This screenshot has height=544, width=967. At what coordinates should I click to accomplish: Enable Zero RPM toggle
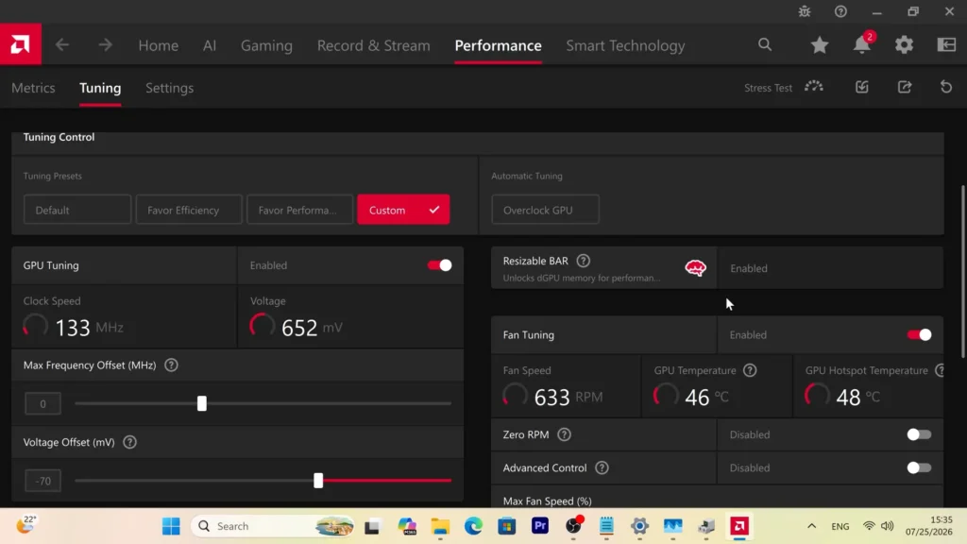click(x=919, y=434)
